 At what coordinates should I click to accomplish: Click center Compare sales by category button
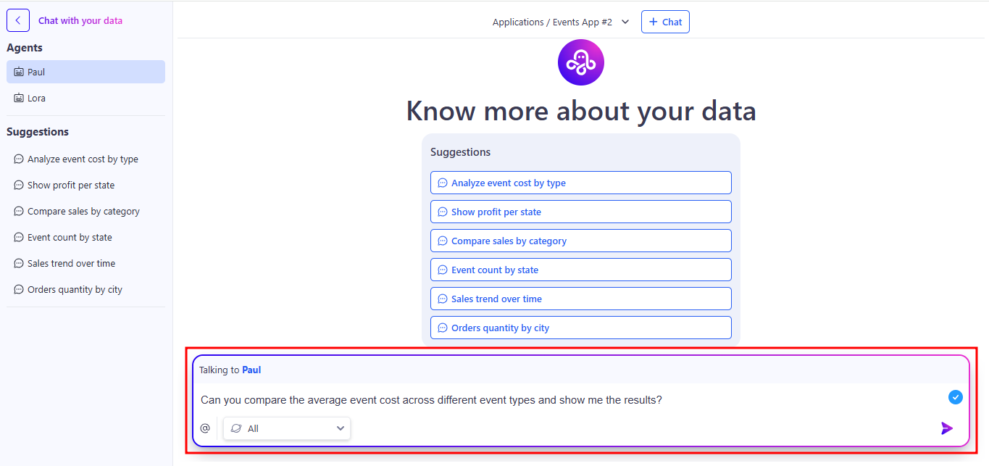tap(580, 241)
